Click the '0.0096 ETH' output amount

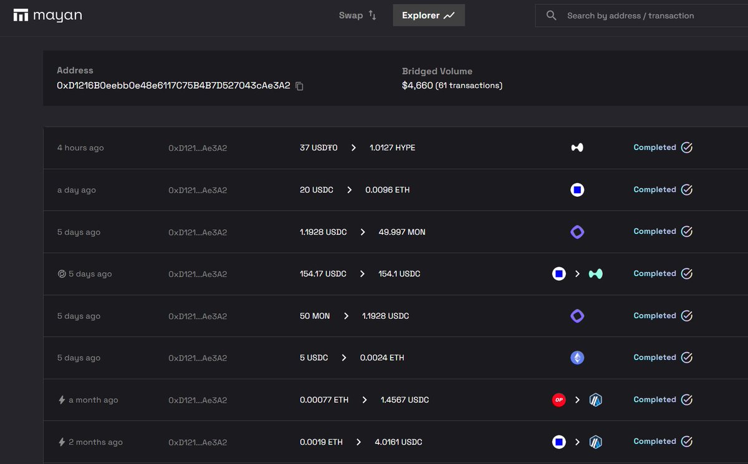click(387, 190)
